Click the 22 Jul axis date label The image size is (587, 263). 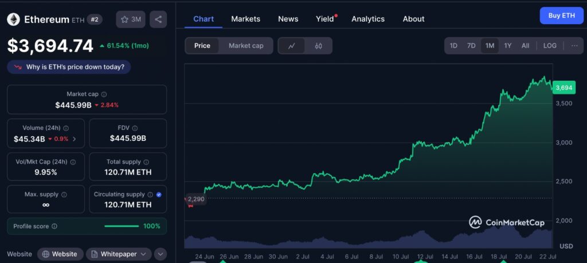[546, 257]
